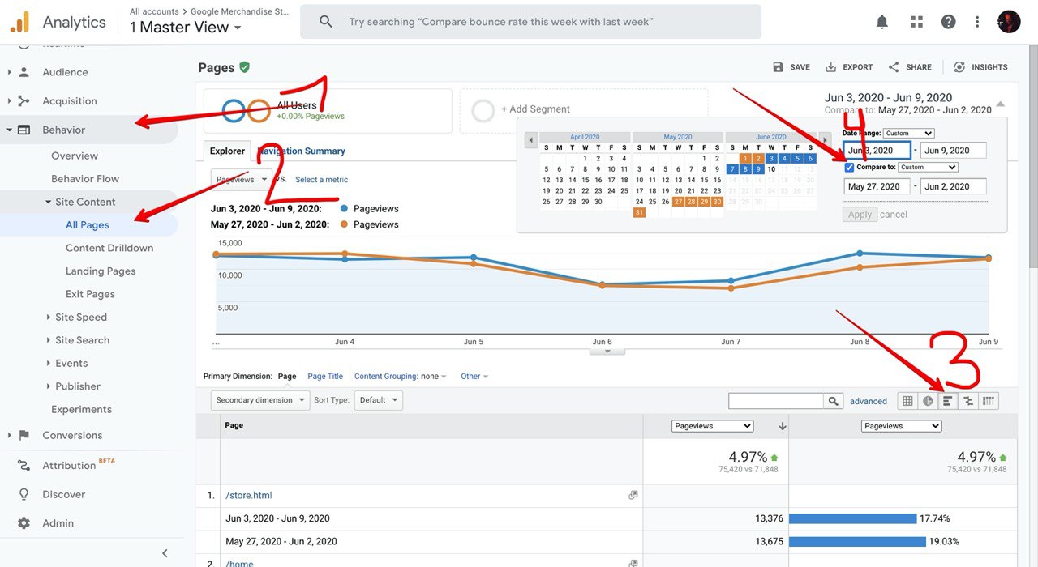Click + Add Segment box
Viewport: 1038px width, 567px height.
(x=584, y=110)
